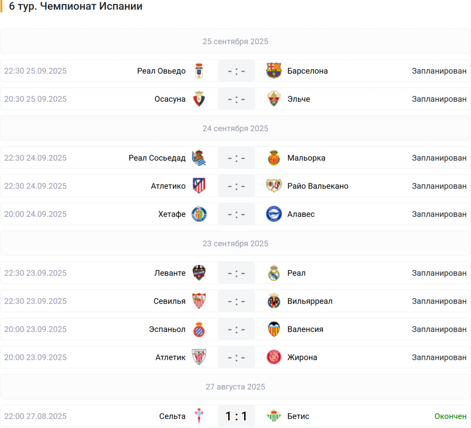Click the 24 сентября 2025 date header
Screen dimensions: 471x428
tap(235, 128)
